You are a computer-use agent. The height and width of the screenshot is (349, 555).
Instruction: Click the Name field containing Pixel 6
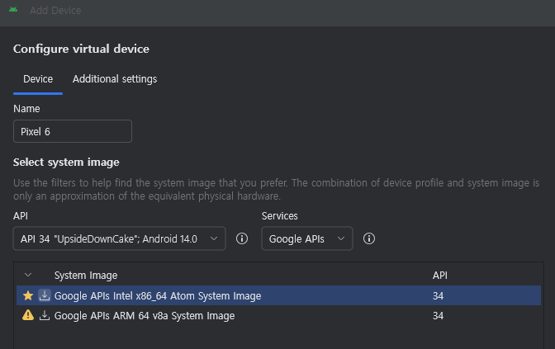coord(73,131)
